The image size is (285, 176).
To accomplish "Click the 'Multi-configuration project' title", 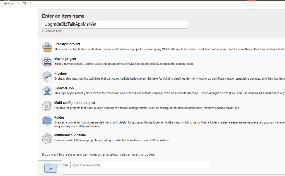I will coord(75,103).
